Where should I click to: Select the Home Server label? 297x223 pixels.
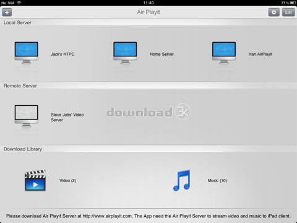coord(161,54)
